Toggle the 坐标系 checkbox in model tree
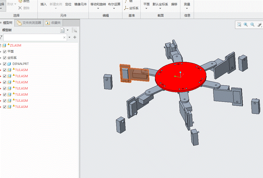 click(x=5, y=58)
